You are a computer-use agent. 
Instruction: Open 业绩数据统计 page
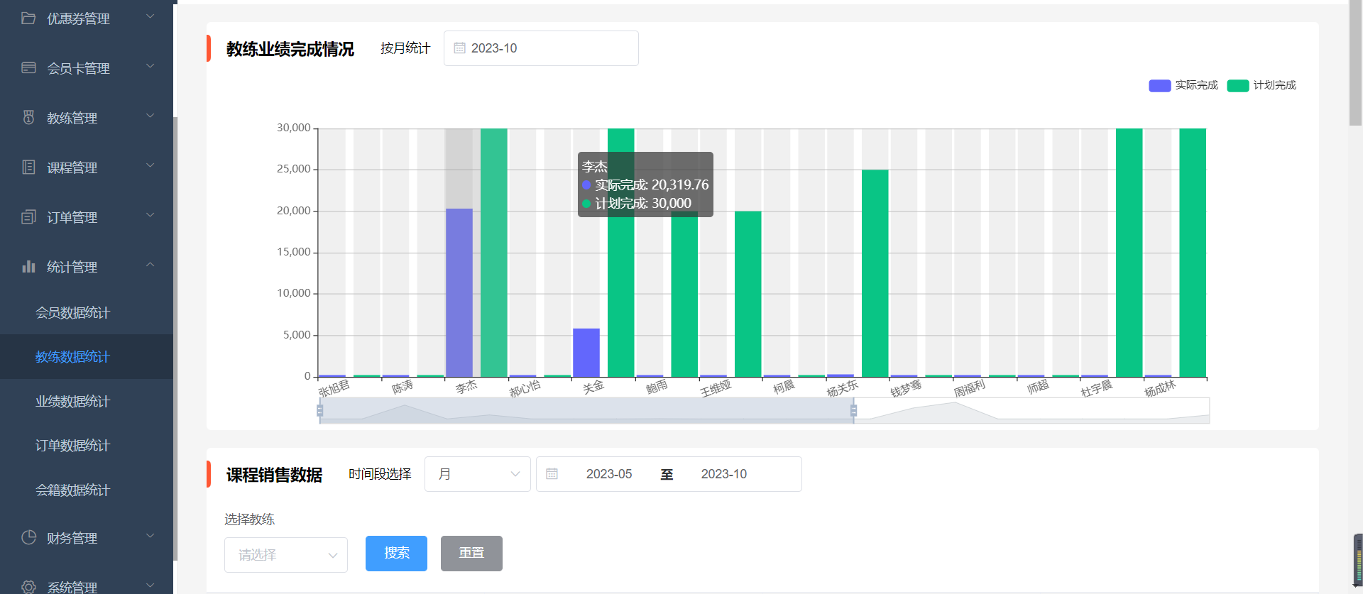click(87, 402)
